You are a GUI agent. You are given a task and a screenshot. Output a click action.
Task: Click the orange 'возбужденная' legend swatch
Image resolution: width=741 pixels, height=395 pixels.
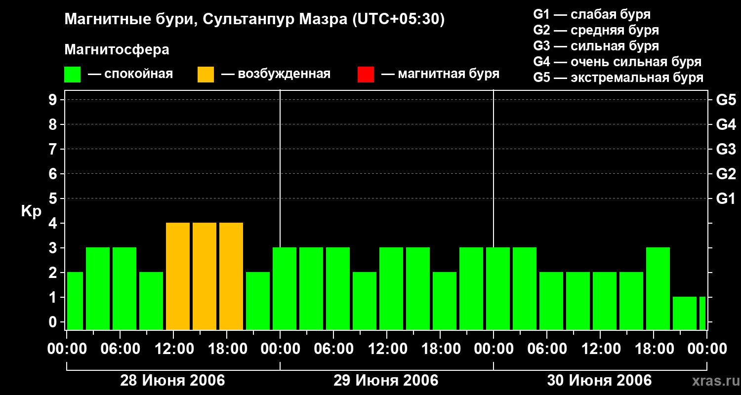tap(206, 75)
